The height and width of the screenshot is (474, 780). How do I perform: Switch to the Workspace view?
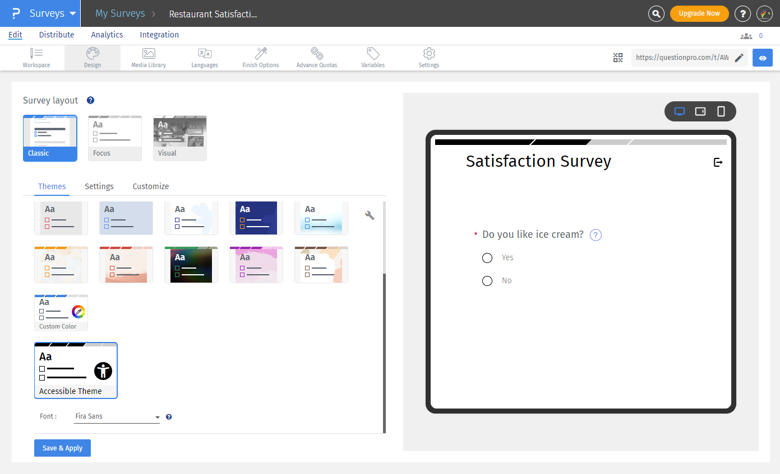coord(36,58)
